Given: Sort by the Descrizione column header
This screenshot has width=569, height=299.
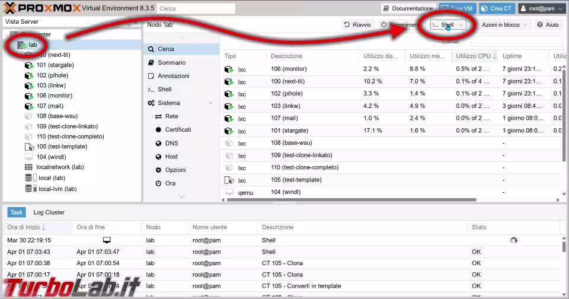Looking at the screenshot, I should click(312, 56).
